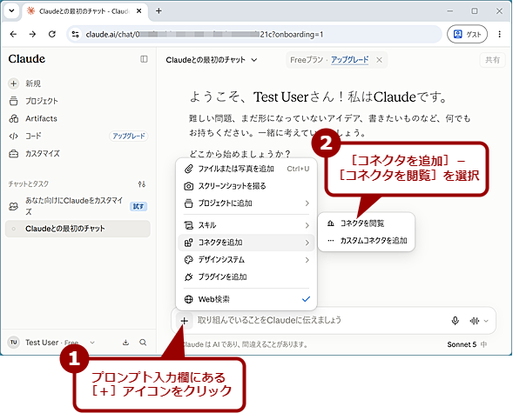Open Chrome three-dot menu

coord(499,34)
